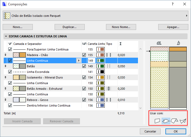Collapse the Editar Camada e Estrutura de Linha section

[x=6, y=36]
